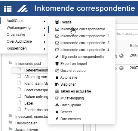Click the Beheer gear icon
Screen dimensions: 138x131
(57, 112)
